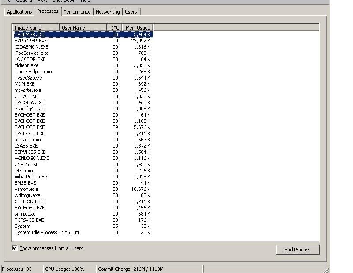Screen dimensions: 353x273
Task: Select SVCHOST.EXE using 64 K memory
Action: tap(83, 115)
